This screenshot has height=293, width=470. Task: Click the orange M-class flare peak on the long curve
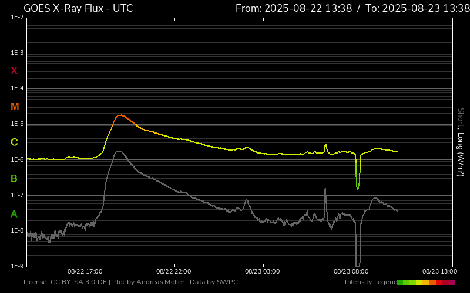120,115
